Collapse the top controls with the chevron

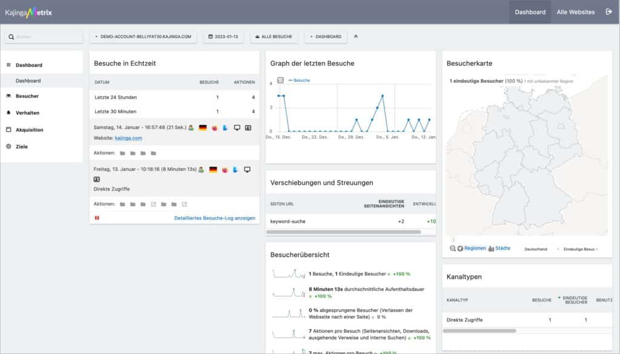(x=356, y=36)
